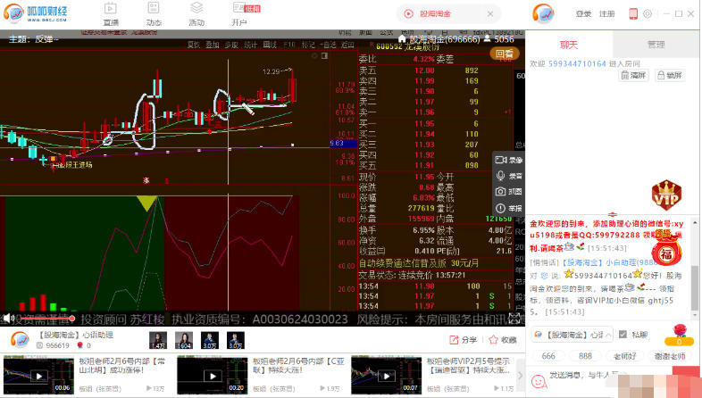Open the settings gear icon

(x=648, y=14)
